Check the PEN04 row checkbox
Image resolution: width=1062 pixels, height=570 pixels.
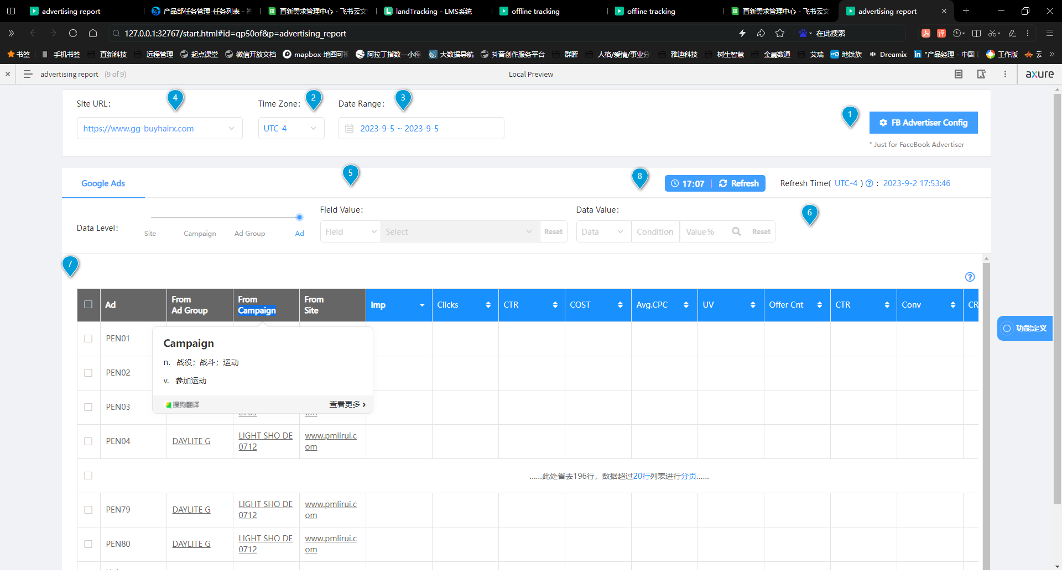pos(88,441)
